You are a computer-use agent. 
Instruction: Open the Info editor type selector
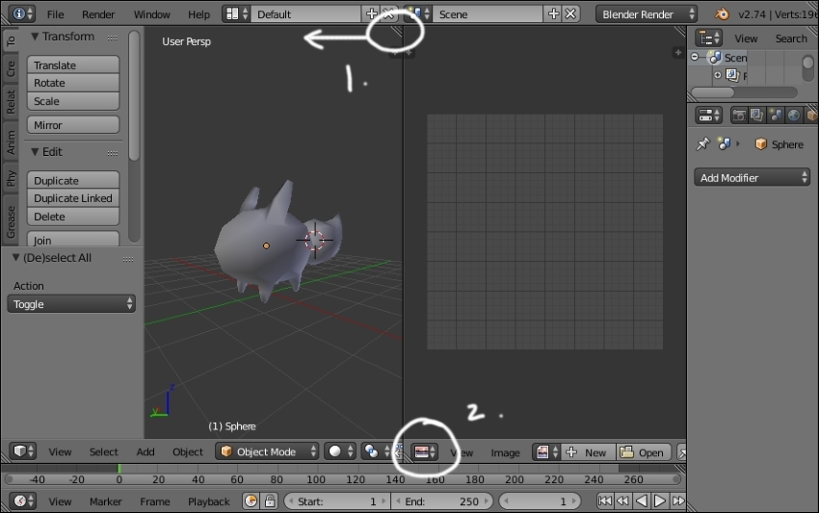click(x=21, y=13)
